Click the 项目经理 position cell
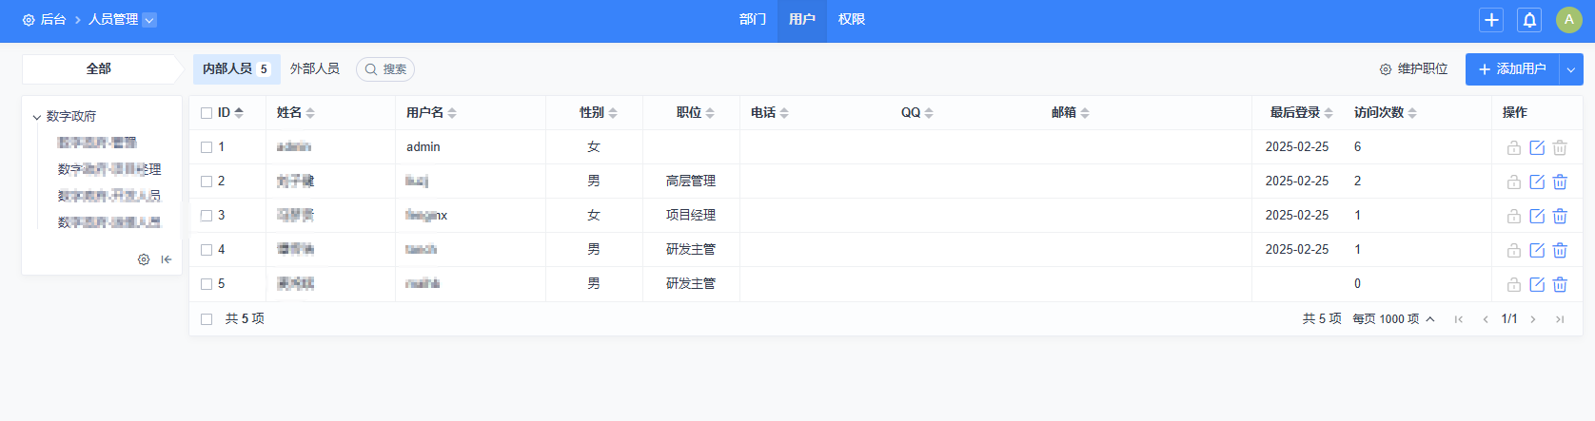1595x421 pixels. pyautogui.click(x=691, y=216)
